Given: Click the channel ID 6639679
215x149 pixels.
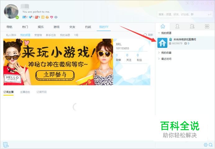Looking at the screenshot, I should point(177,43).
